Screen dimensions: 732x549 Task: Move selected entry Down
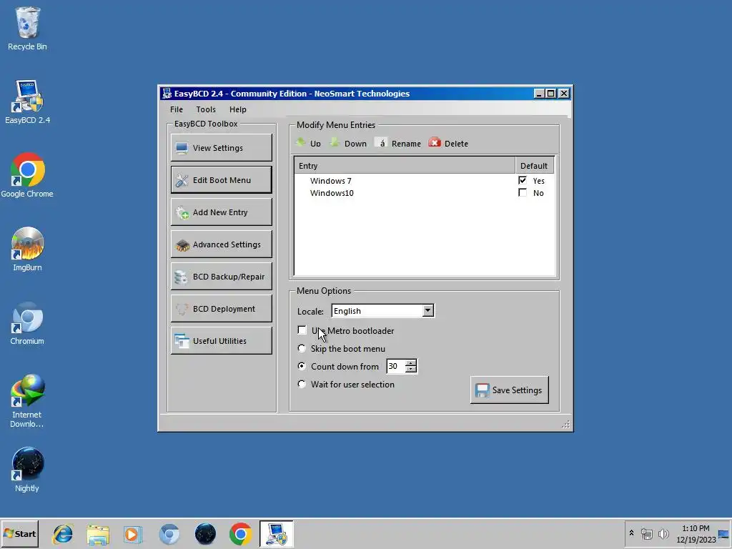tap(348, 143)
